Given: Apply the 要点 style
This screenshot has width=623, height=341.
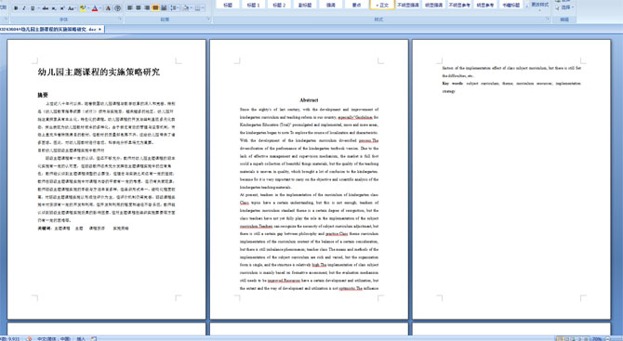Looking at the screenshot, I should click(357, 5).
